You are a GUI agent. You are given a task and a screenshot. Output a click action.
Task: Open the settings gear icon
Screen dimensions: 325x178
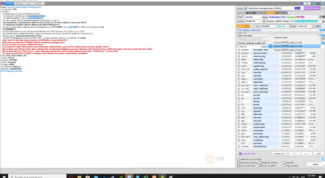click(322, 4)
